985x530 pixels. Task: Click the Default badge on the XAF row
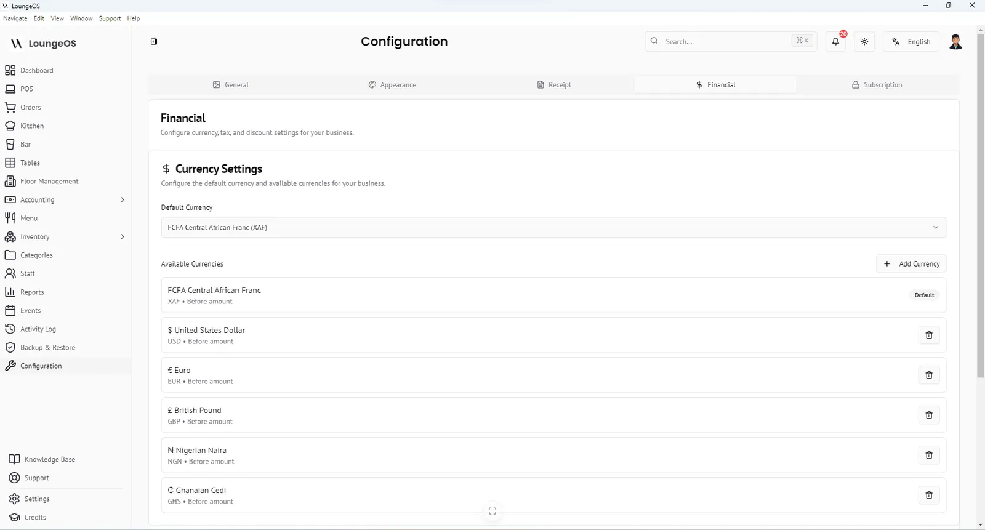click(x=924, y=295)
